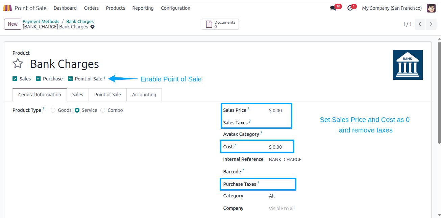Switch to the Sales tab
Screen dimensions: 441x218
[x=77, y=95]
